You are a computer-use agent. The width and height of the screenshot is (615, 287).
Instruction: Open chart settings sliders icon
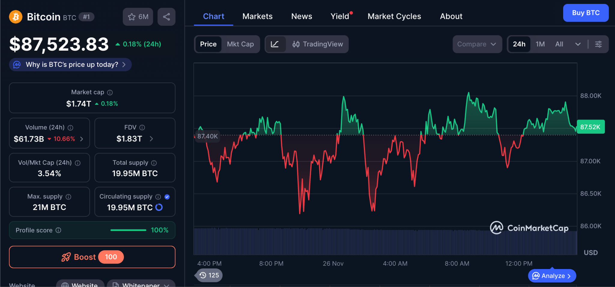point(598,44)
